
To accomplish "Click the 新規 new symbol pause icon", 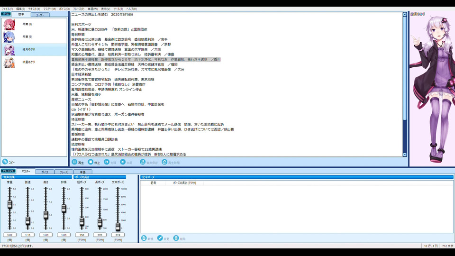I will point(144,238).
